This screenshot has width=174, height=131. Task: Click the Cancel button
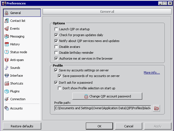pyautogui.click(x=129, y=126)
